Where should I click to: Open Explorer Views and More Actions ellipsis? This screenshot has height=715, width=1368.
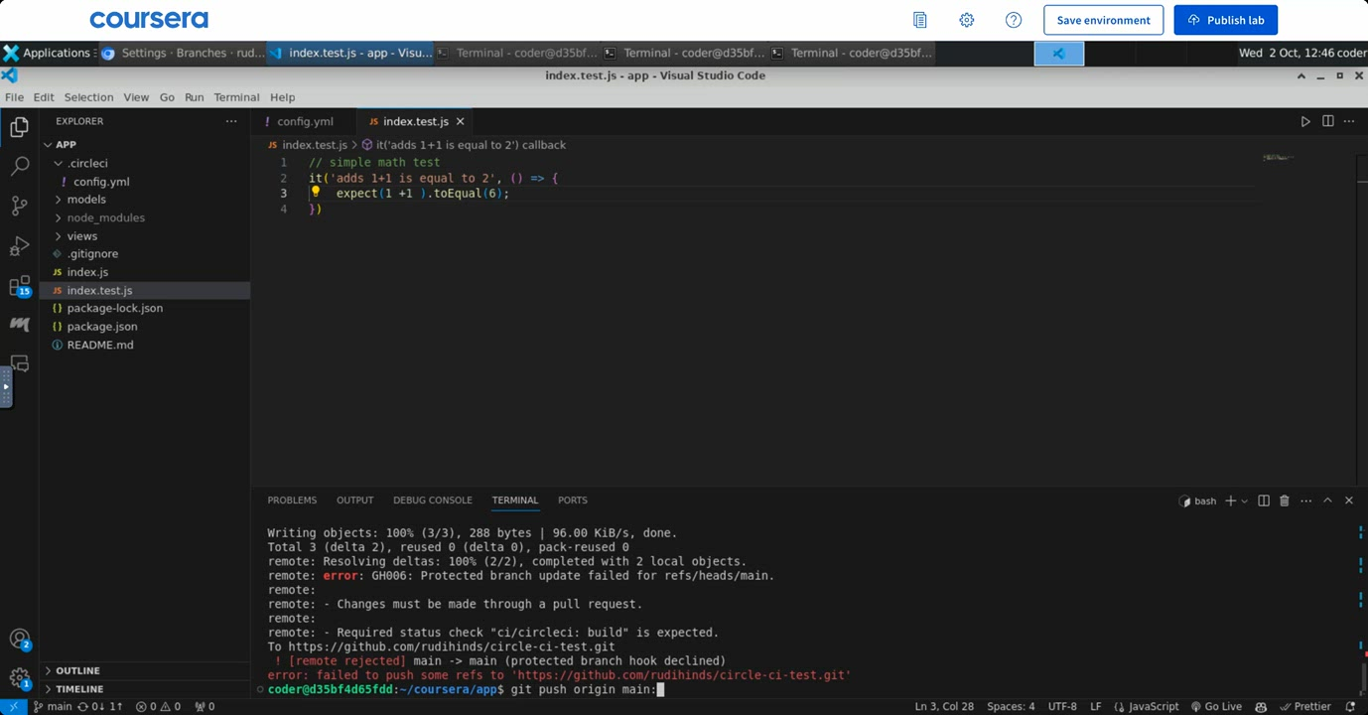(231, 121)
